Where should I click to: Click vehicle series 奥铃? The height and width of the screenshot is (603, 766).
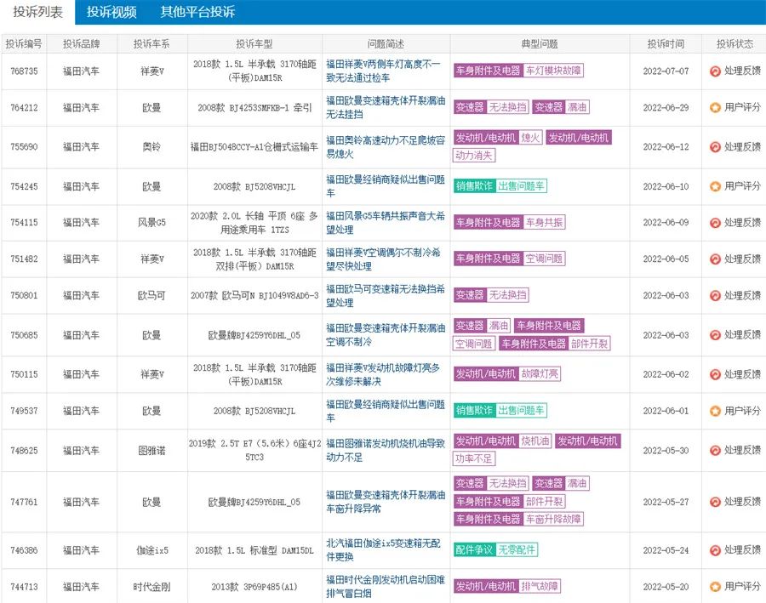[151, 147]
